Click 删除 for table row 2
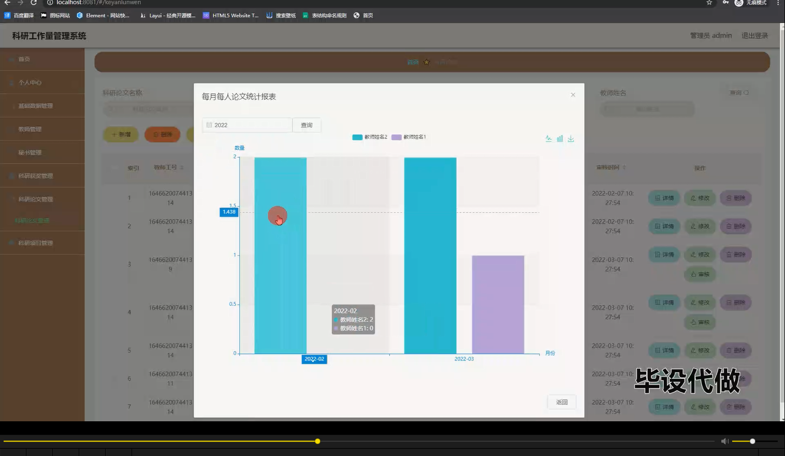This screenshot has width=785, height=456. (x=735, y=226)
